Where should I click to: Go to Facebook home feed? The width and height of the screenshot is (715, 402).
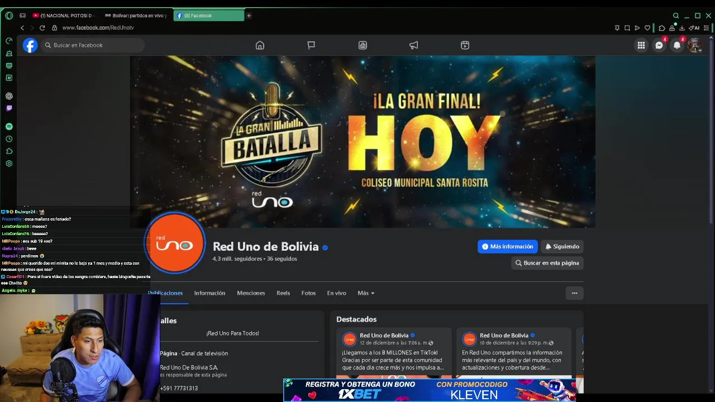click(260, 45)
